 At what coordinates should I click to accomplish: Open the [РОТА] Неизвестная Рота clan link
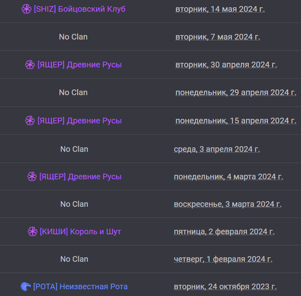coord(80,286)
